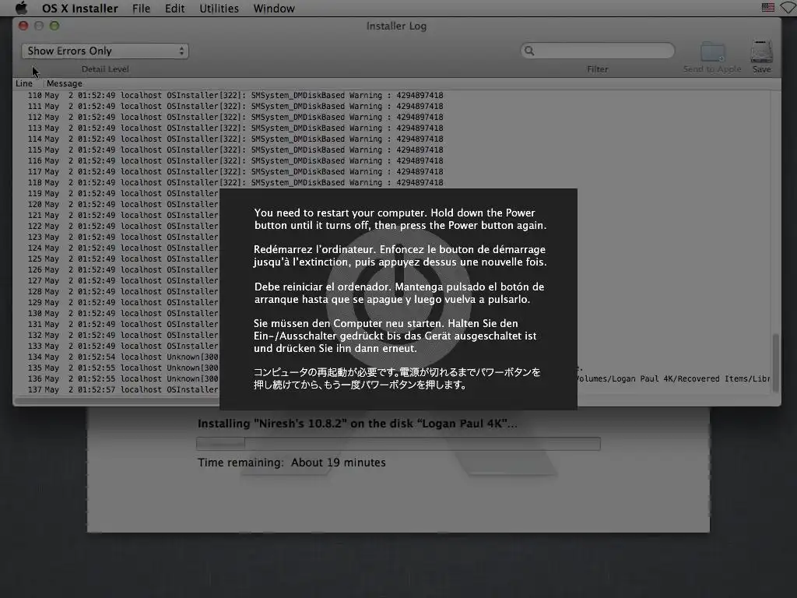The width and height of the screenshot is (797, 598).
Task: Click inside the Filter search field
Action: (x=598, y=51)
